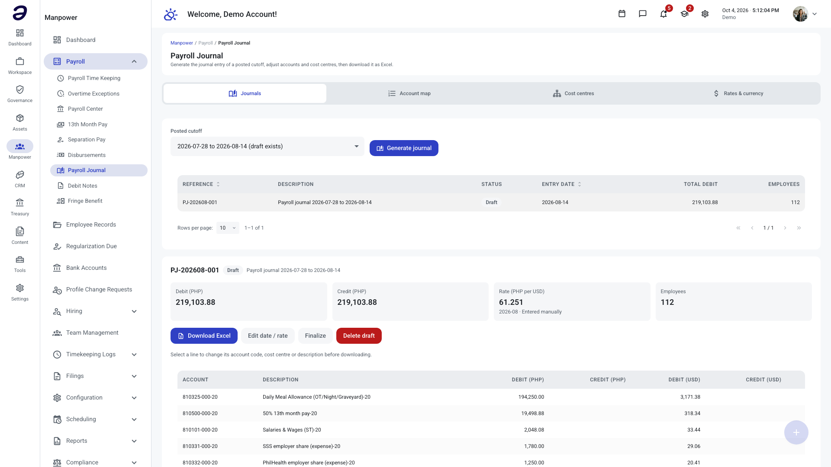Switch to the Account map tab
Viewport: 831px width, 467px height.
[409, 93]
